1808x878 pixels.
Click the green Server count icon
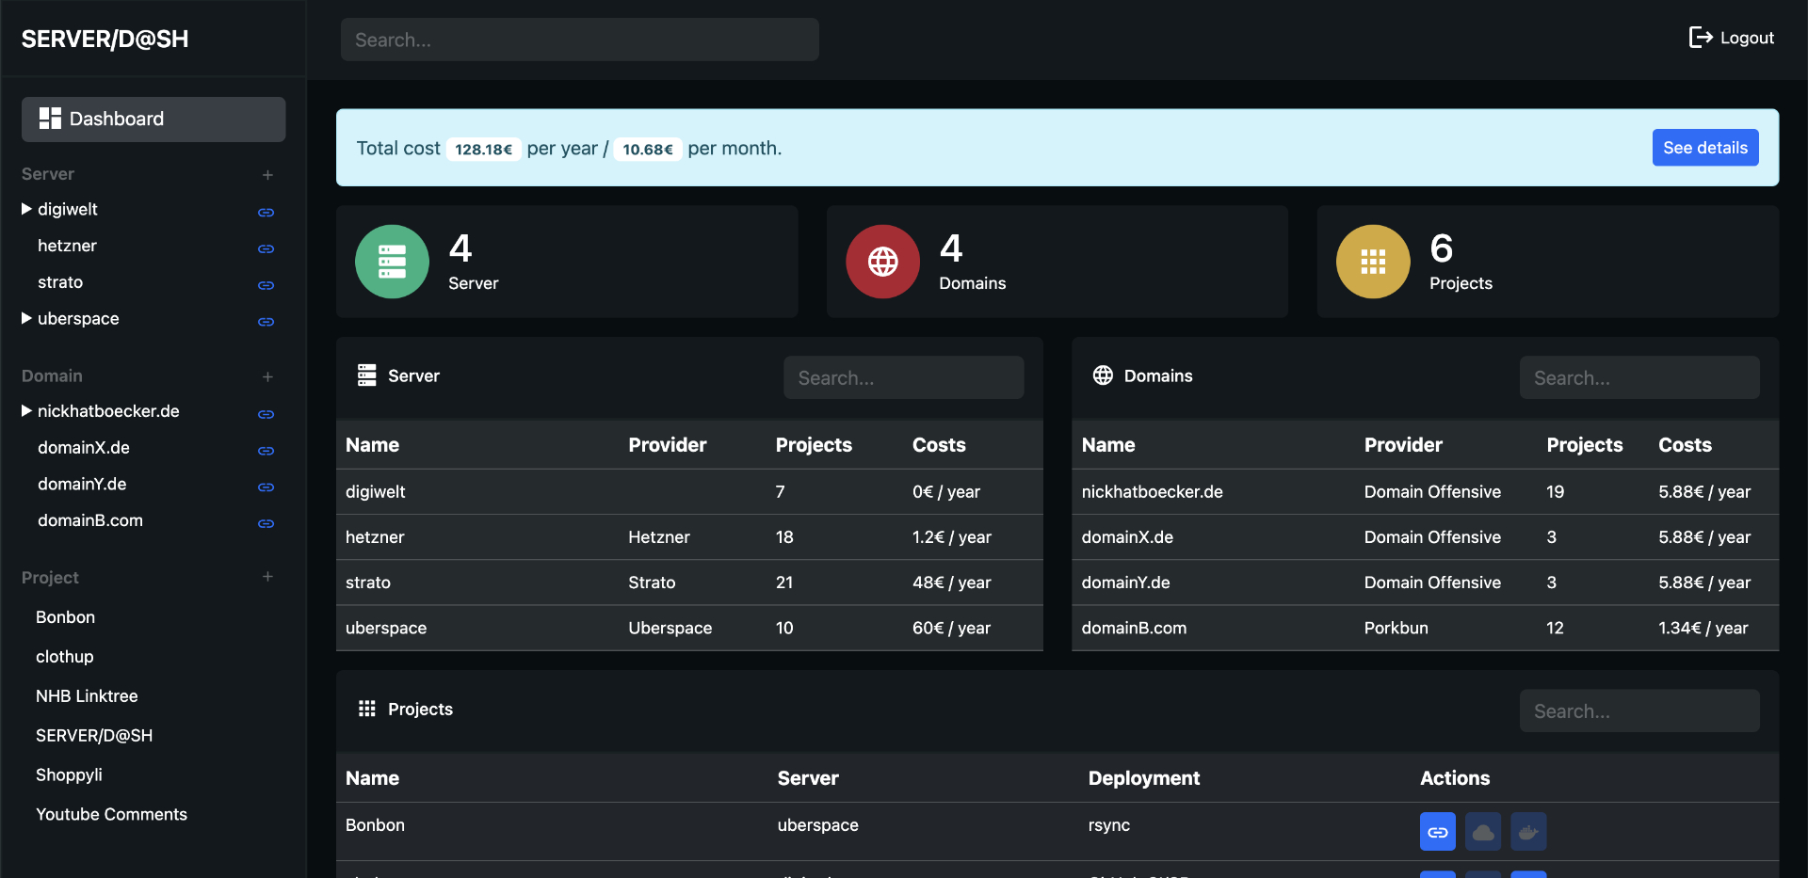392,262
